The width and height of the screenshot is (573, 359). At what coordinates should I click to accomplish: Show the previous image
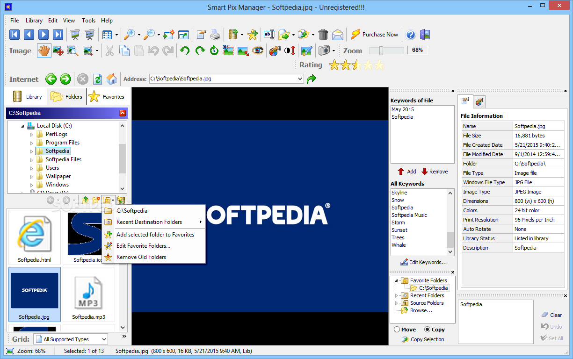click(x=29, y=34)
